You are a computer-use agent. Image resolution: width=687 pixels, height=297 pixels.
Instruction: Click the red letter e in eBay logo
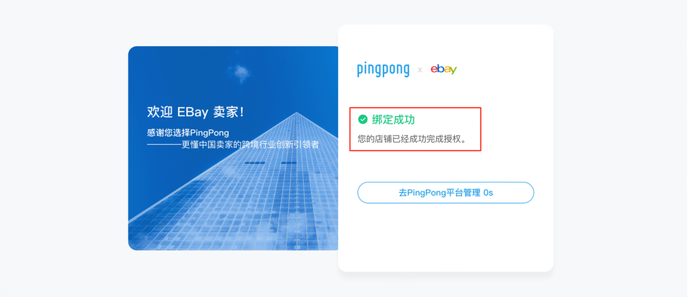(x=433, y=69)
